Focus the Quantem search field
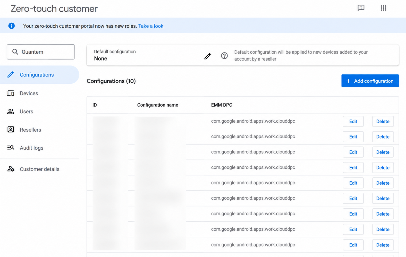406x257 pixels. click(x=41, y=52)
